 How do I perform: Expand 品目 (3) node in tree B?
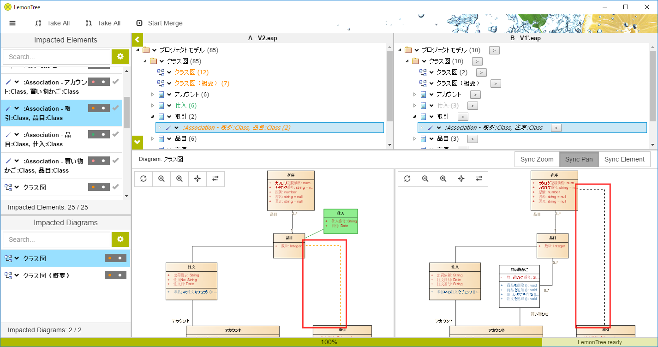coord(415,139)
